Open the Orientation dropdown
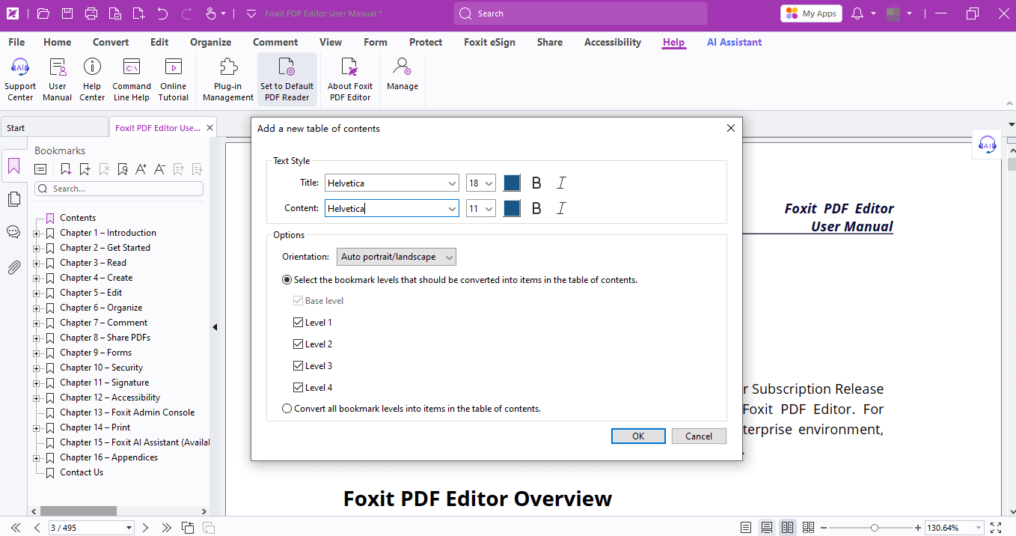Image resolution: width=1016 pixels, height=536 pixels. pos(397,257)
